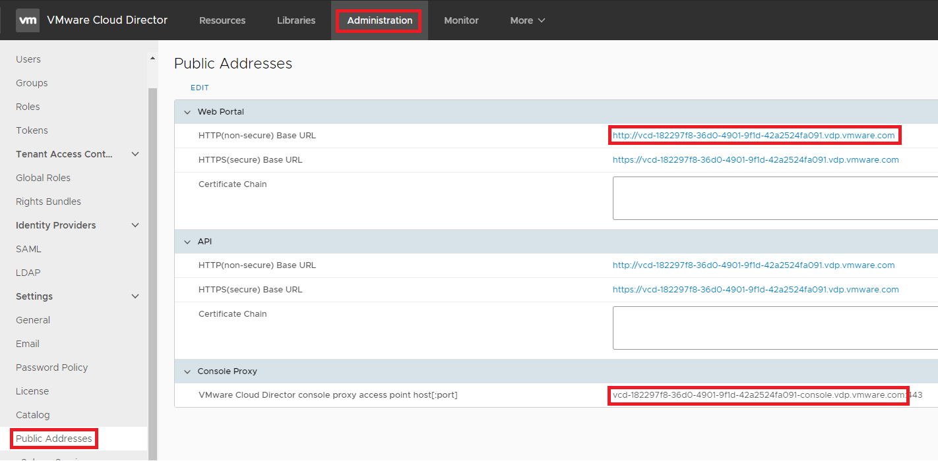Click the sidebar scrollbar arrow

(152, 57)
